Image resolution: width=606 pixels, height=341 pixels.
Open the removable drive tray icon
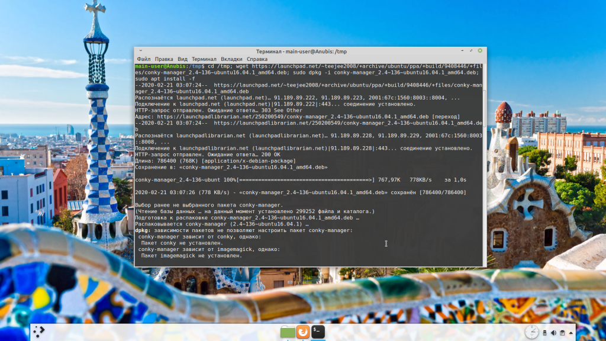pos(544,333)
